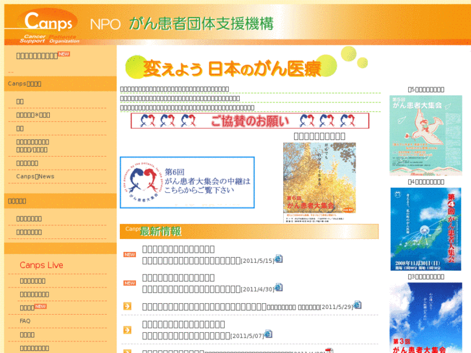Click the 最新情報 section header
471x353 pixels.
click(x=249, y=231)
